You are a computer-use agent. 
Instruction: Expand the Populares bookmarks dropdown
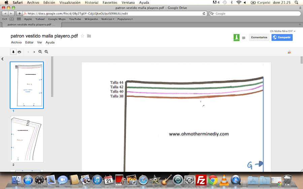pyautogui.click(x=125, y=19)
